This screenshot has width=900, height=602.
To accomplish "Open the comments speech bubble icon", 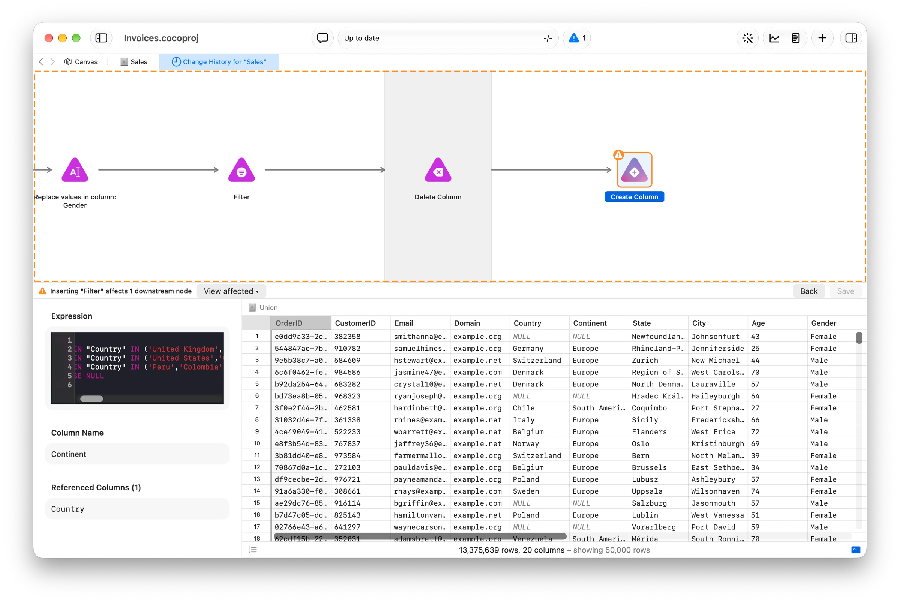I will [x=322, y=38].
